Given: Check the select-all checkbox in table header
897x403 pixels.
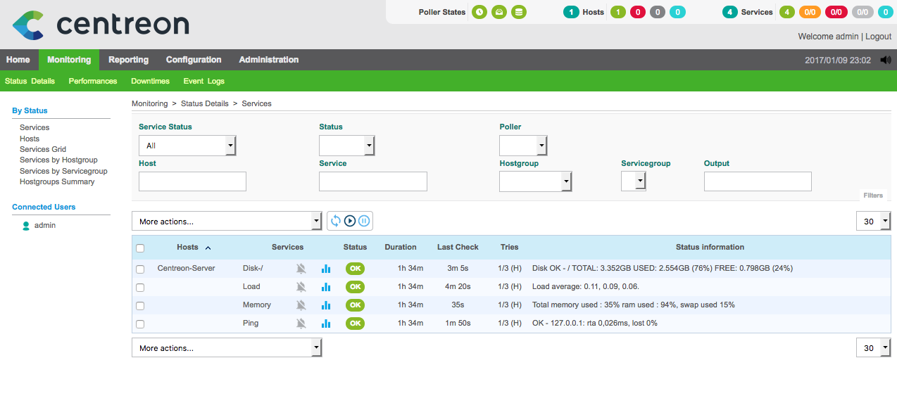Looking at the screenshot, I should click(x=140, y=248).
